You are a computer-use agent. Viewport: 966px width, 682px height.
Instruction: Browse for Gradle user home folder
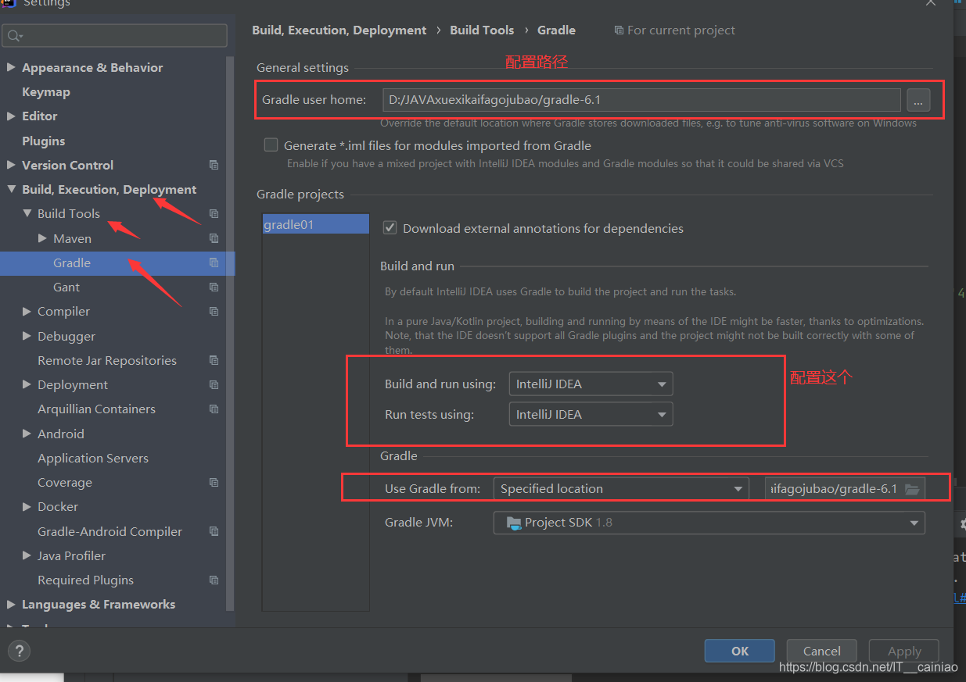click(x=918, y=99)
